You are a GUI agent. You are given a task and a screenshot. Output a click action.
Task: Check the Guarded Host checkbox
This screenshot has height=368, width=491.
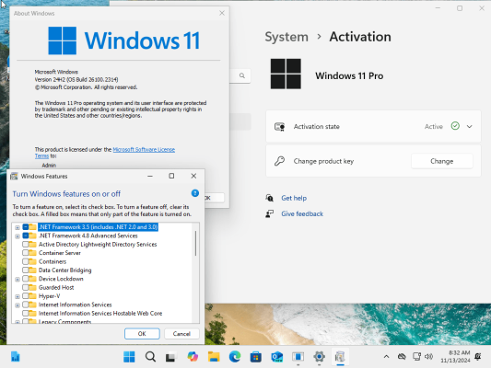click(x=26, y=287)
